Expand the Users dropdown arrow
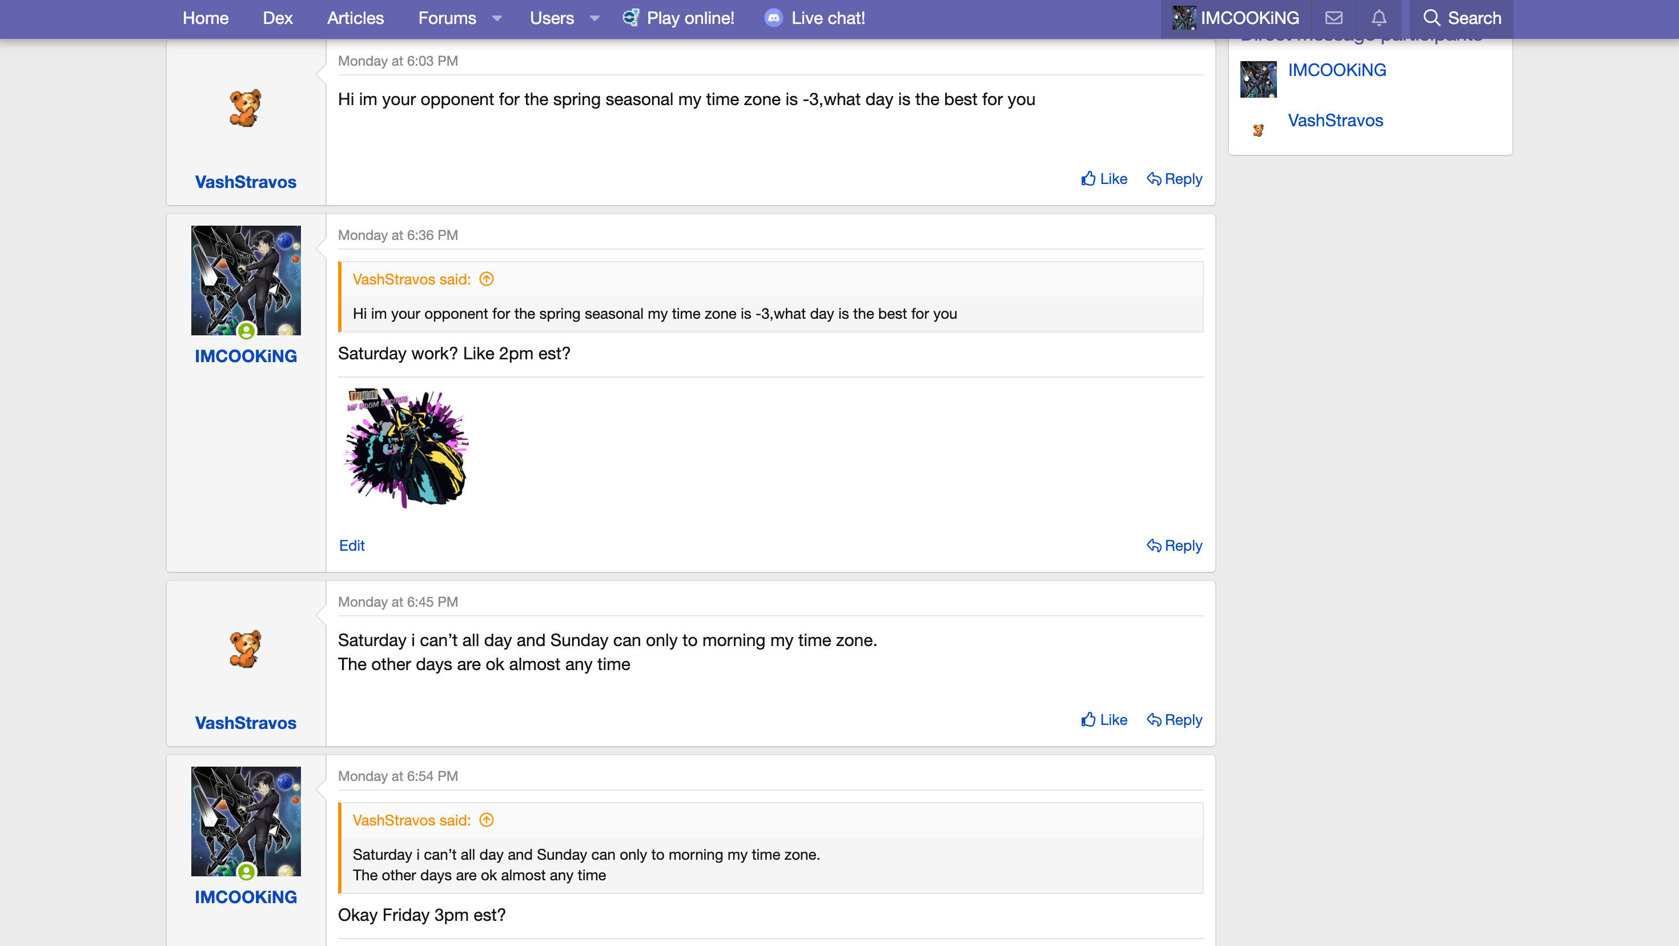The image size is (1679, 946). 595,18
